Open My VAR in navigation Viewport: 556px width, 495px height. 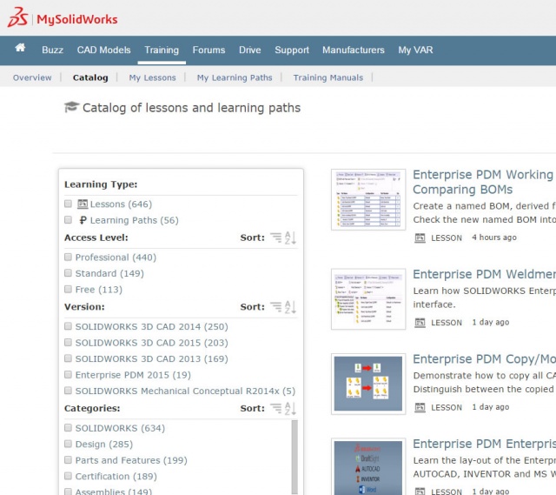click(415, 50)
